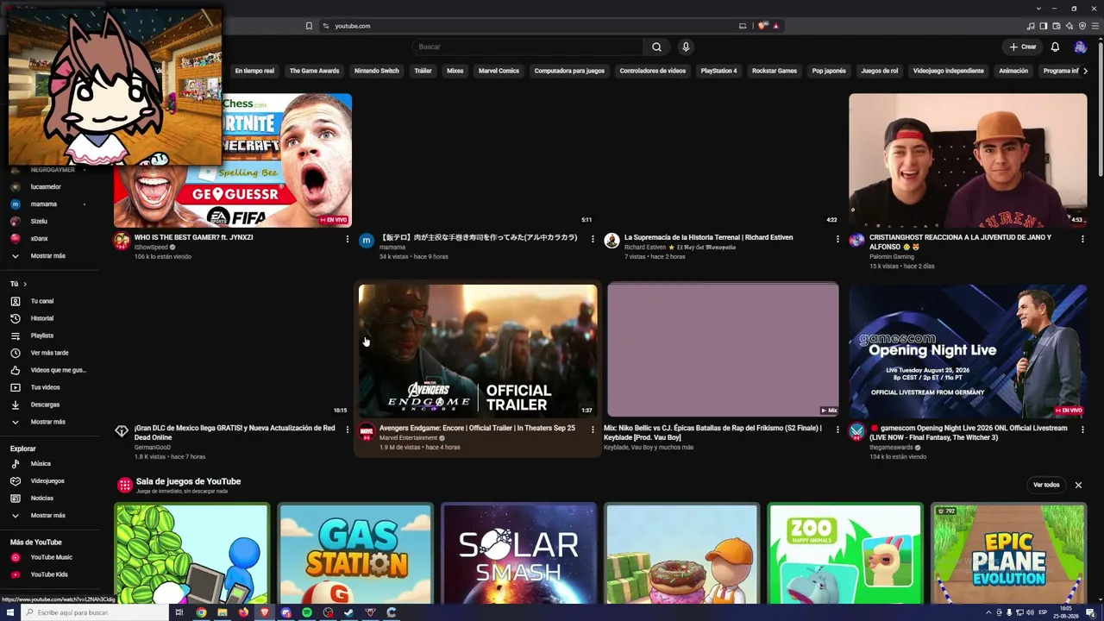This screenshot has width=1104, height=621.
Task: Bookmark this page in address bar
Action: point(309,26)
